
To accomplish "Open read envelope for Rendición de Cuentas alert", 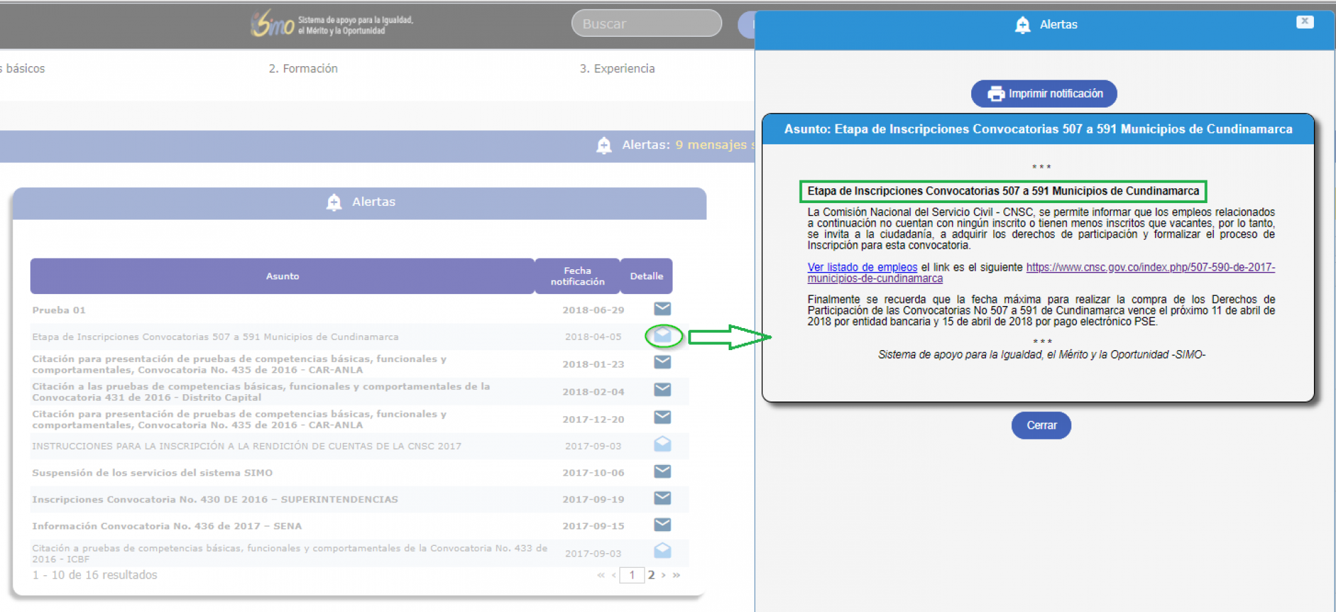I will 662,444.
